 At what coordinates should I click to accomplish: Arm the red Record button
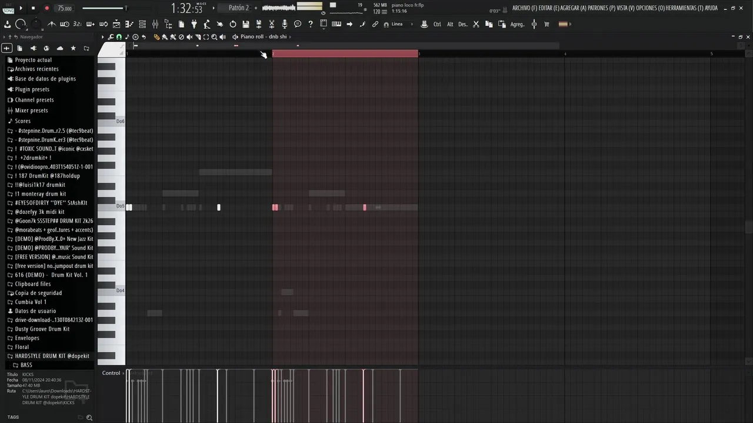[46, 8]
